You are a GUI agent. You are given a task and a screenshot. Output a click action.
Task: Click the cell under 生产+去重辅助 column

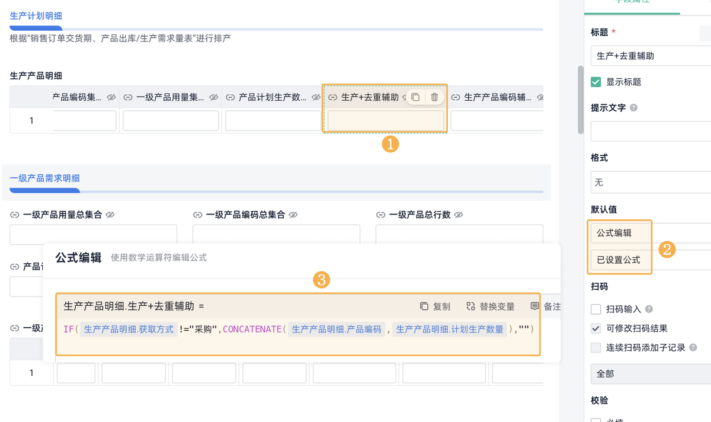coord(386,121)
